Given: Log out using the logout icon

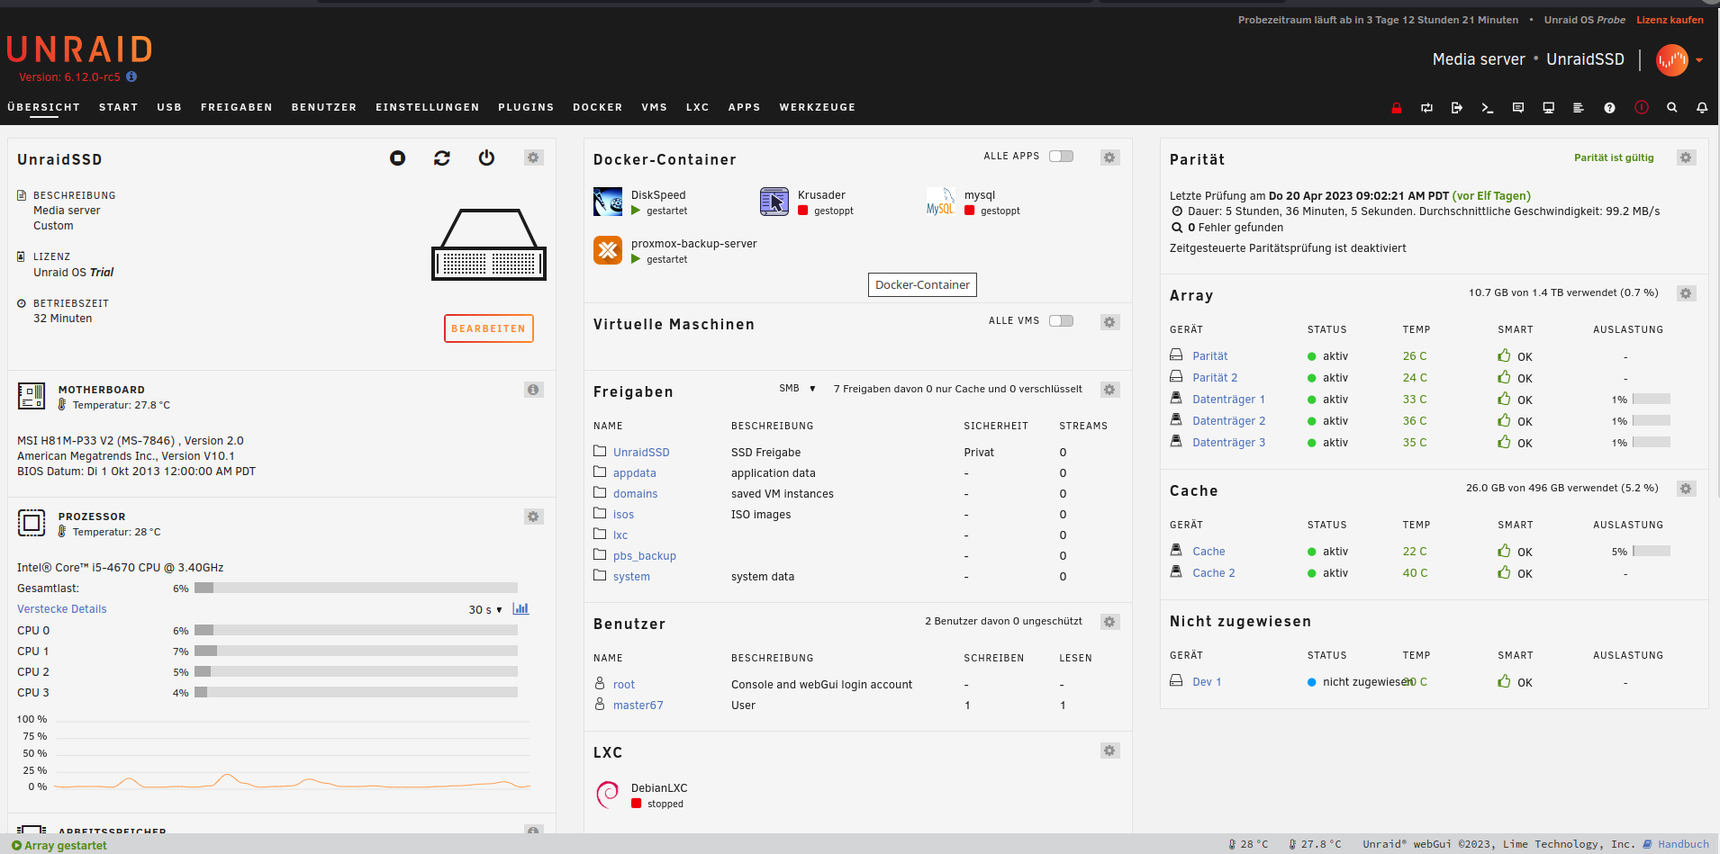Looking at the screenshot, I should (x=1457, y=108).
